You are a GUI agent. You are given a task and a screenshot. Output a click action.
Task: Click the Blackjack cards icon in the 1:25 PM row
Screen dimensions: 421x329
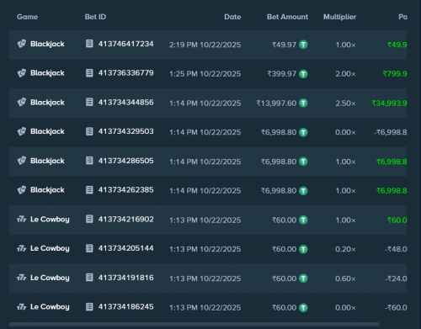[x=22, y=73]
